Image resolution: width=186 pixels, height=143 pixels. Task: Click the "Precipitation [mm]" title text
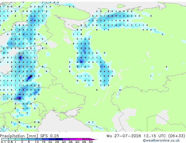click(19, 136)
